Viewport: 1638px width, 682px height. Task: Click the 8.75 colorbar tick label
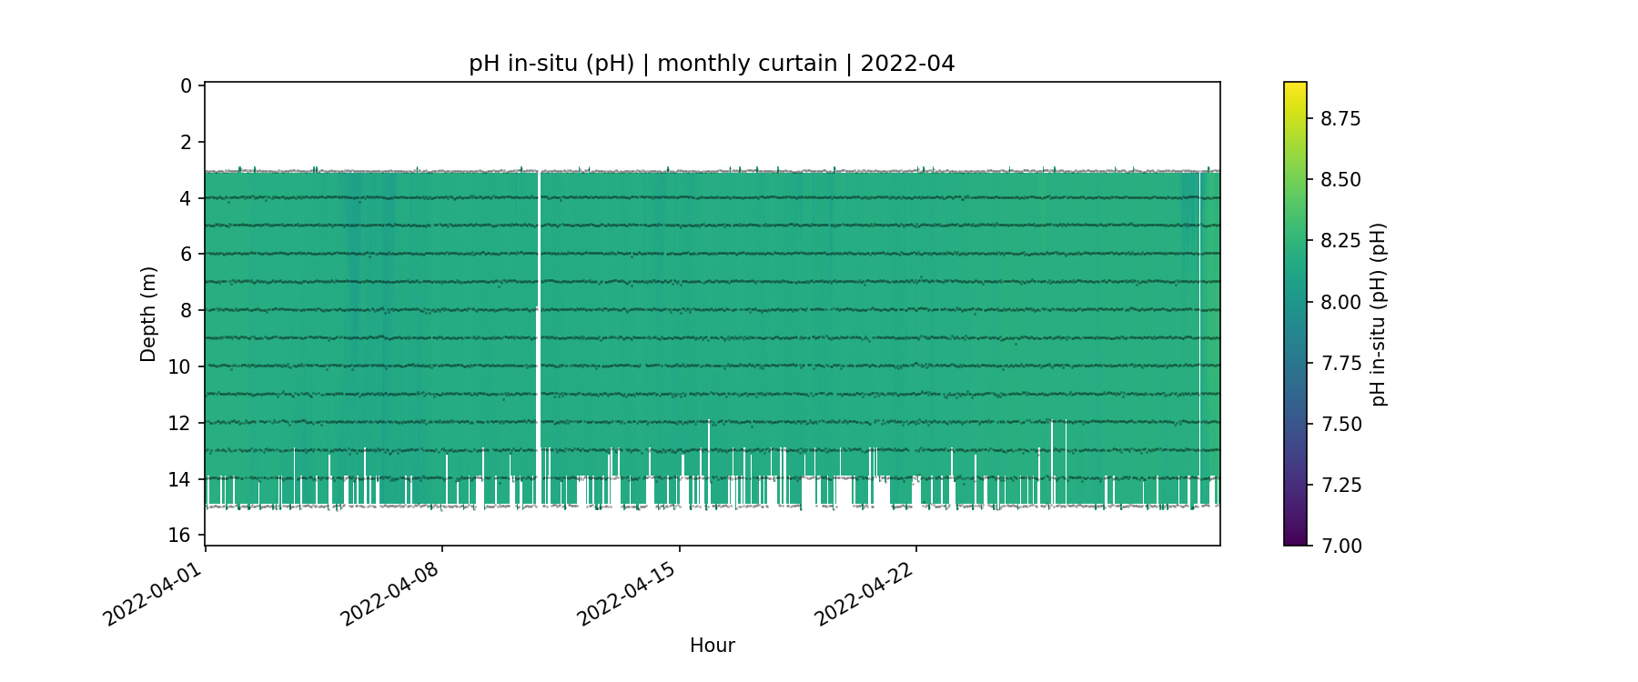pyautogui.click(x=1340, y=118)
